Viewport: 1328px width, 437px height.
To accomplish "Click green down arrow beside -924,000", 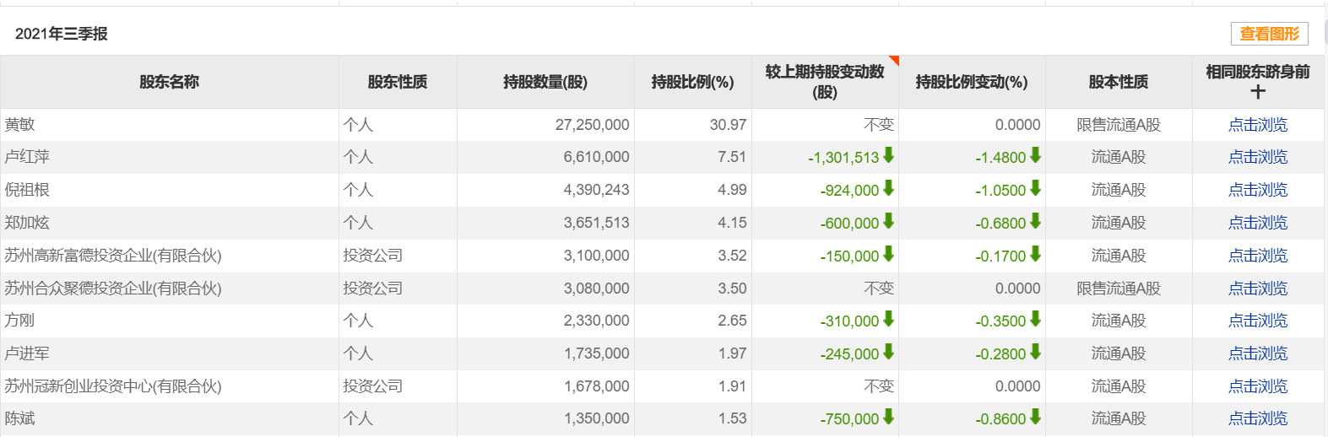I will (x=888, y=189).
